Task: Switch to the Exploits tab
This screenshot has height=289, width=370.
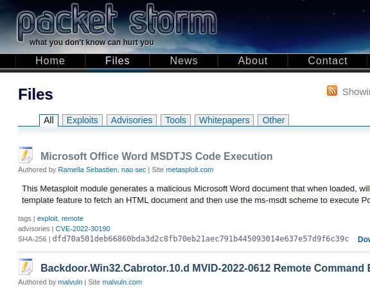Action: [82, 120]
